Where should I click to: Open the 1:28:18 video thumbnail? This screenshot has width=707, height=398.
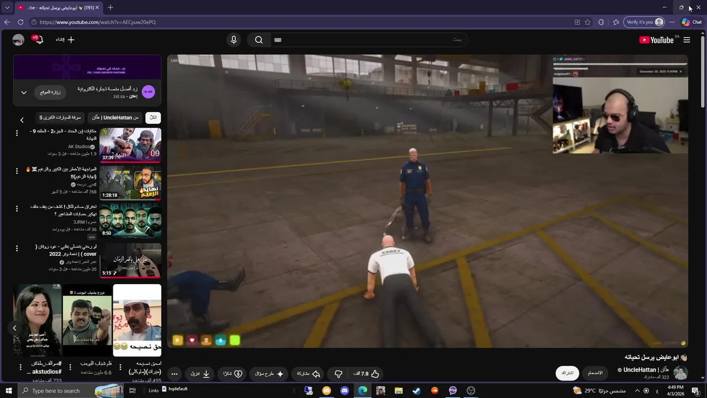pyautogui.click(x=130, y=183)
